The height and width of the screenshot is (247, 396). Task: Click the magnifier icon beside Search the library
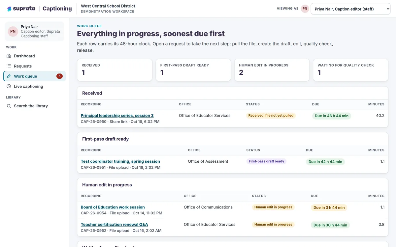[9, 106]
